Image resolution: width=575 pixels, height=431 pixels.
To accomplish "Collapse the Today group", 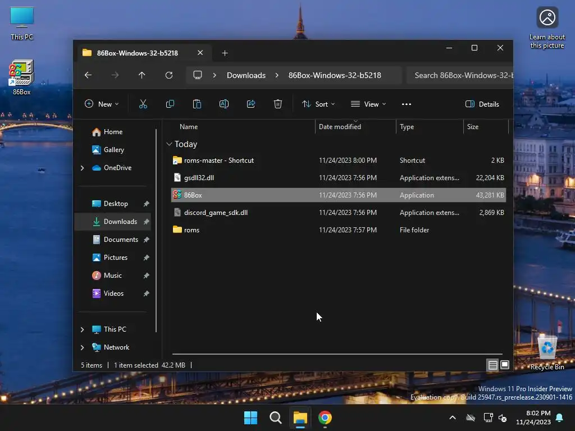I will [169, 144].
